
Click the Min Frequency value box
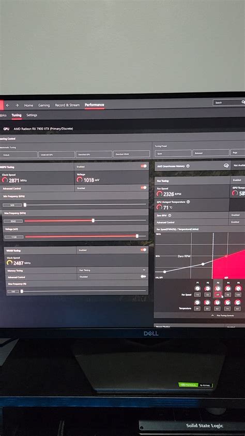[x=12, y=205]
